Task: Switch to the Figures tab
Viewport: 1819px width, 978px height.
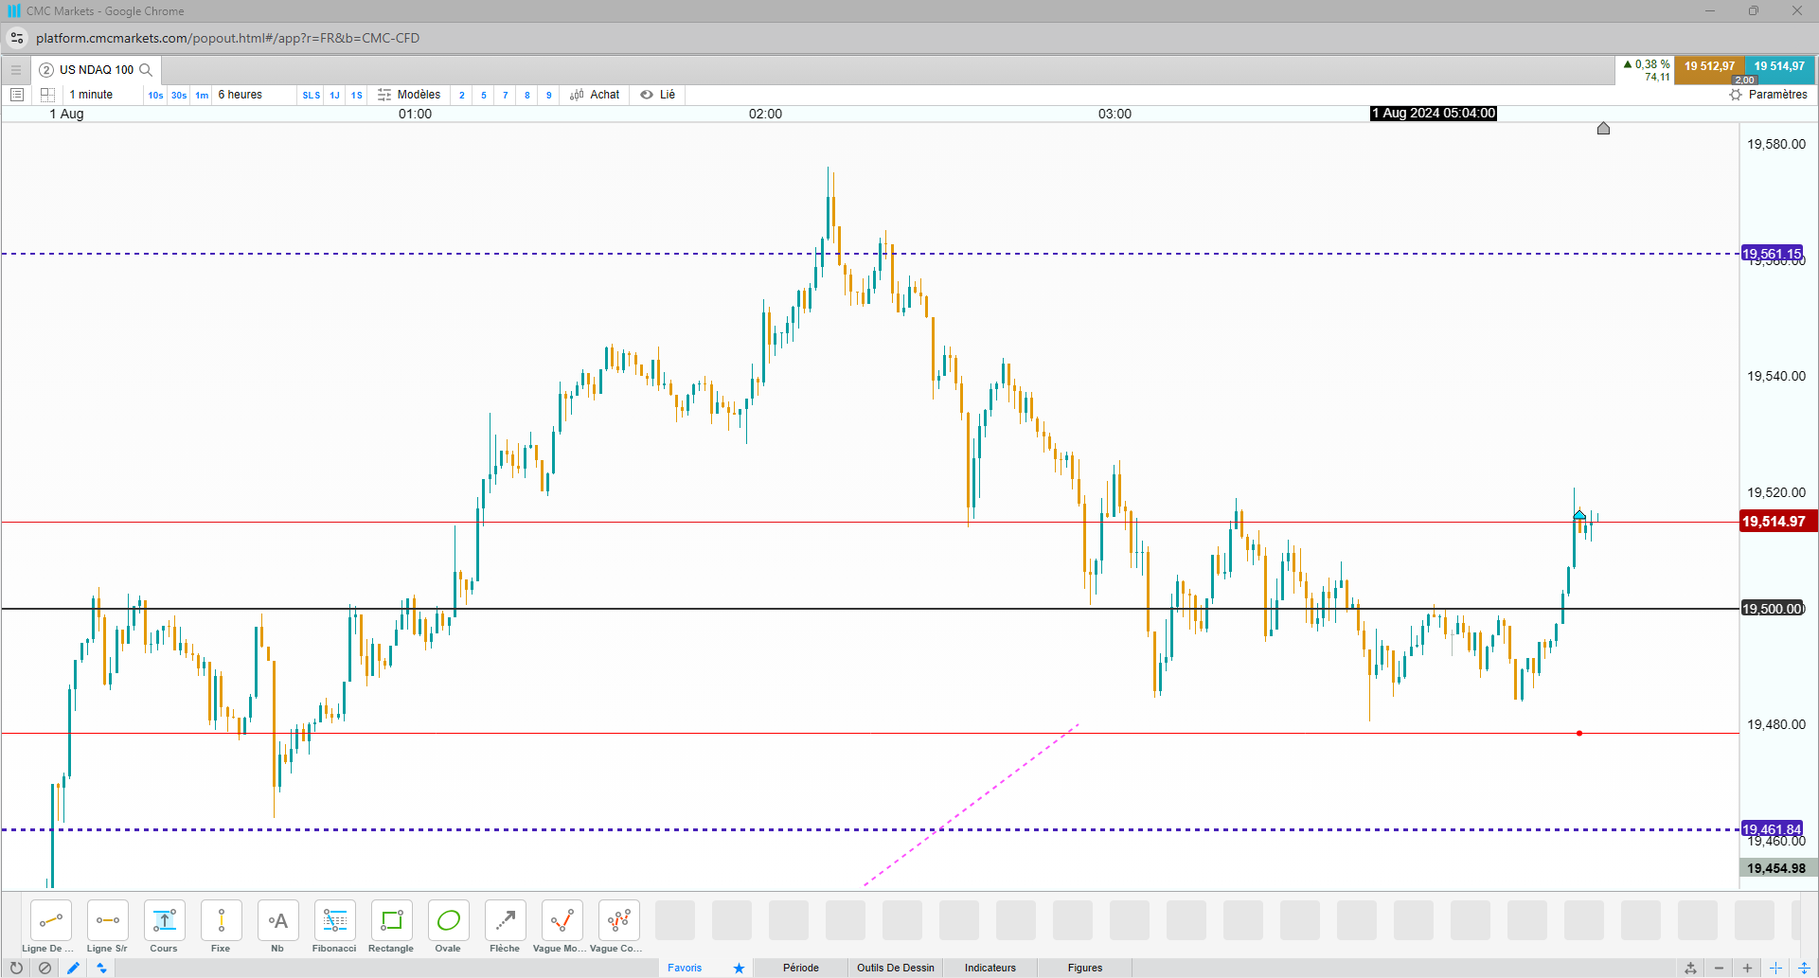Action: coord(1085,968)
